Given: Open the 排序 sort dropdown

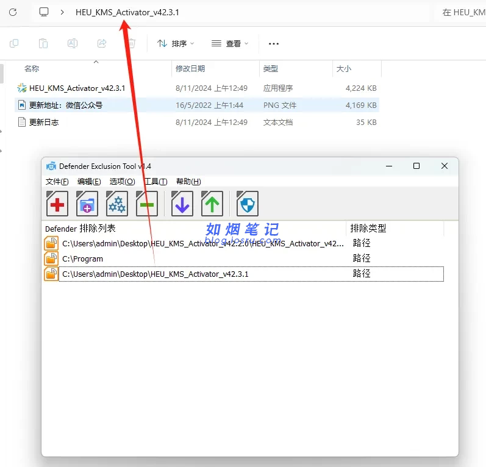Looking at the screenshot, I should [176, 43].
